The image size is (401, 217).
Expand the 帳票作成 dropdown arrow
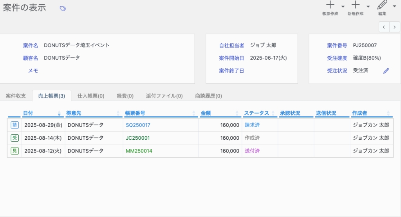pyautogui.click(x=343, y=6)
